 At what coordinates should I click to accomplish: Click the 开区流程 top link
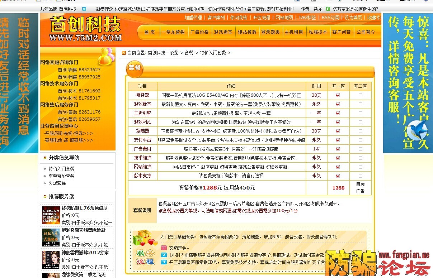coord(262,18)
